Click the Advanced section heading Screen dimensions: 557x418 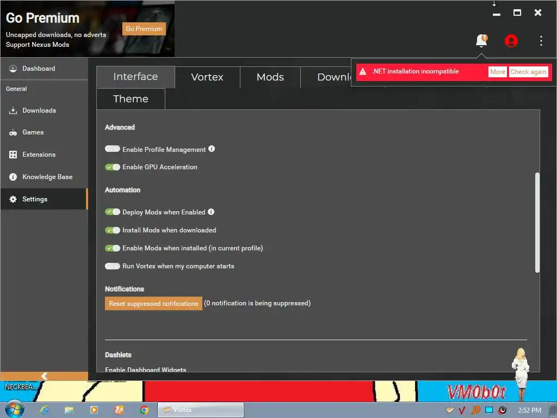coord(120,127)
